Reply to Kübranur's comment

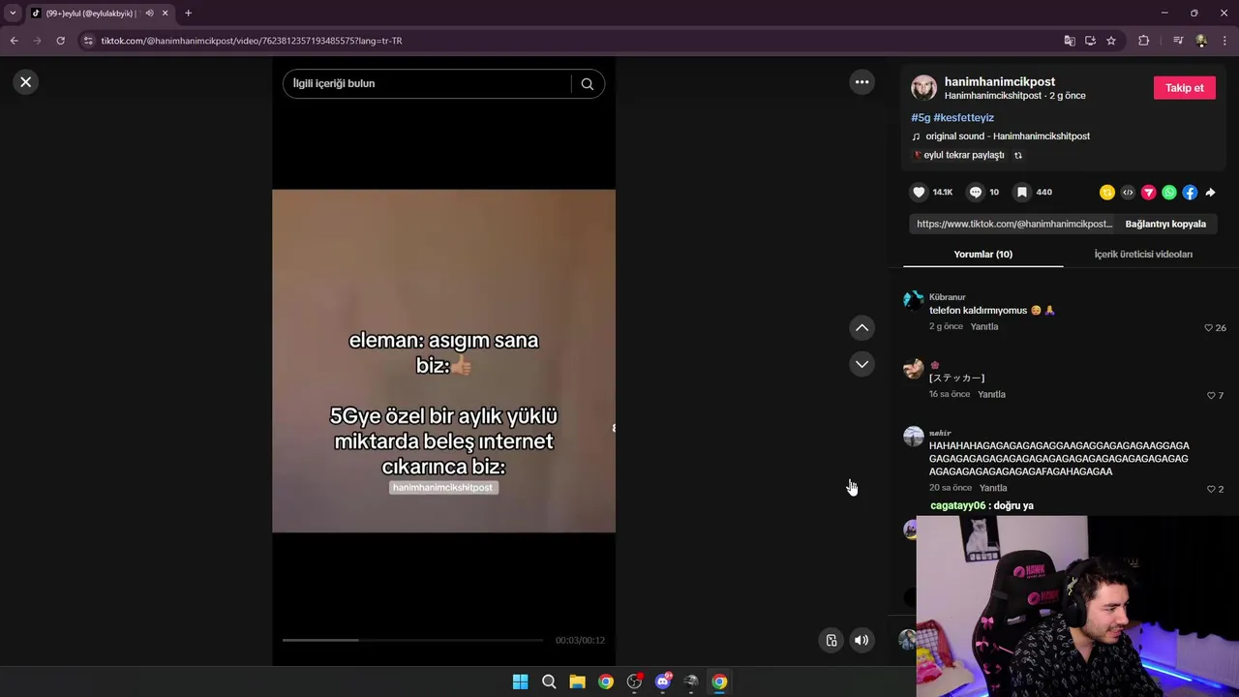point(984,327)
